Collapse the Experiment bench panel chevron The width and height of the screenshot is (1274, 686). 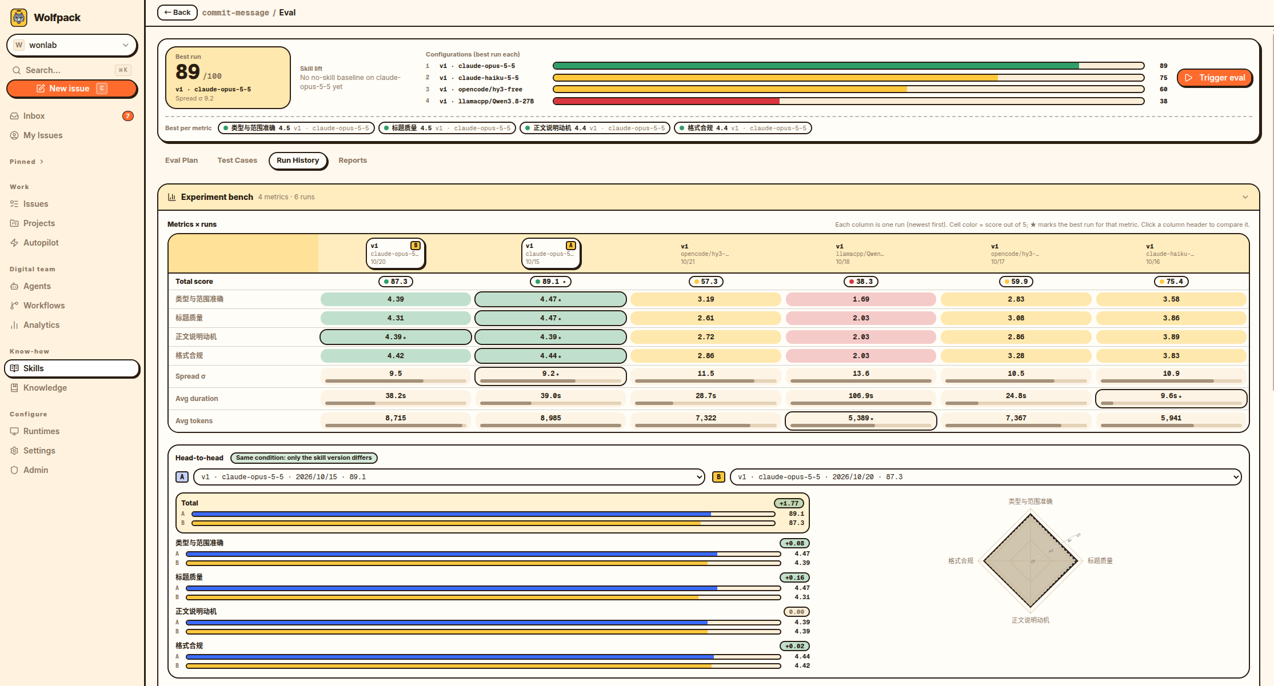click(1245, 197)
